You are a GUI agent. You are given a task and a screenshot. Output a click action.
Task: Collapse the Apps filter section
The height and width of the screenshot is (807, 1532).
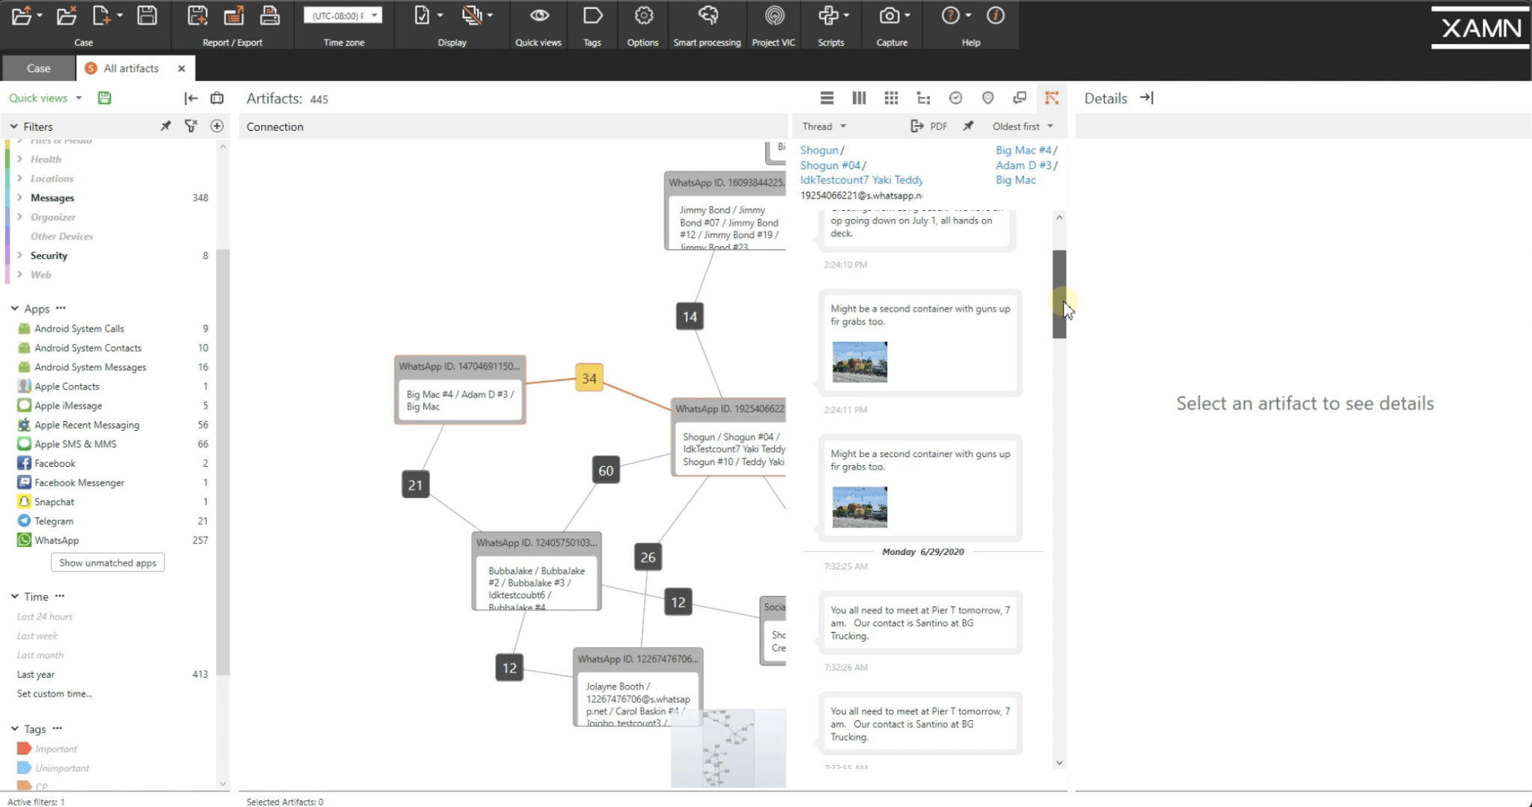[14, 308]
